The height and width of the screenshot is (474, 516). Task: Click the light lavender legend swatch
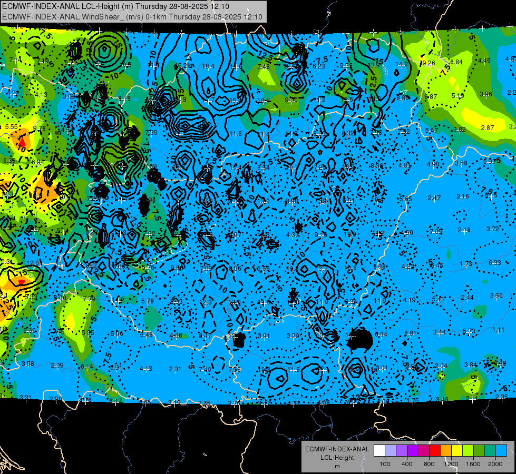click(391, 451)
